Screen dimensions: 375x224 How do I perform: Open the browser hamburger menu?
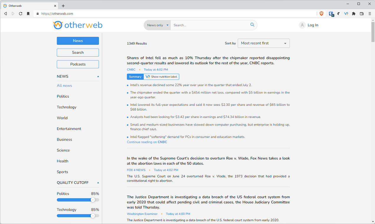tap(370, 14)
